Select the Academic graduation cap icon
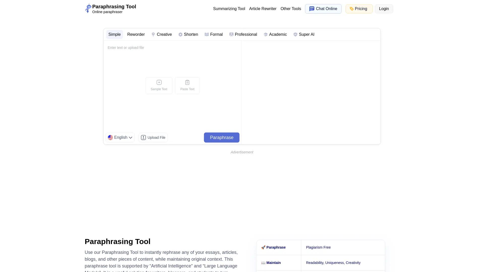The image size is (484, 272). tap(266, 35)
